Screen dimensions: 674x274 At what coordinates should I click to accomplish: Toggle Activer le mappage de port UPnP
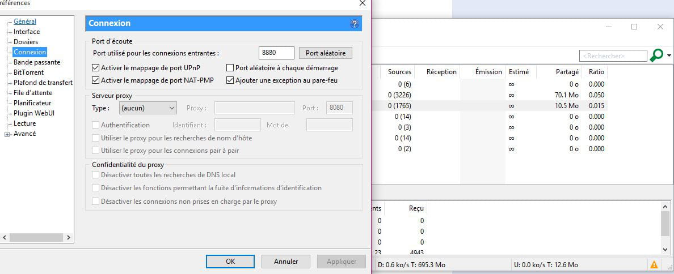coord(95,68)
